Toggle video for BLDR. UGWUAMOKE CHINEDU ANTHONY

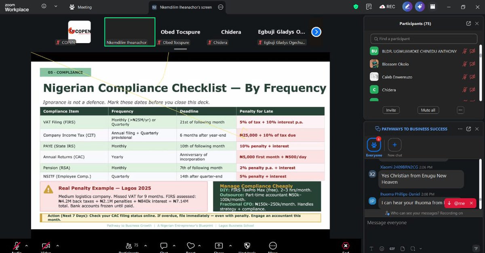pos(472,51)
